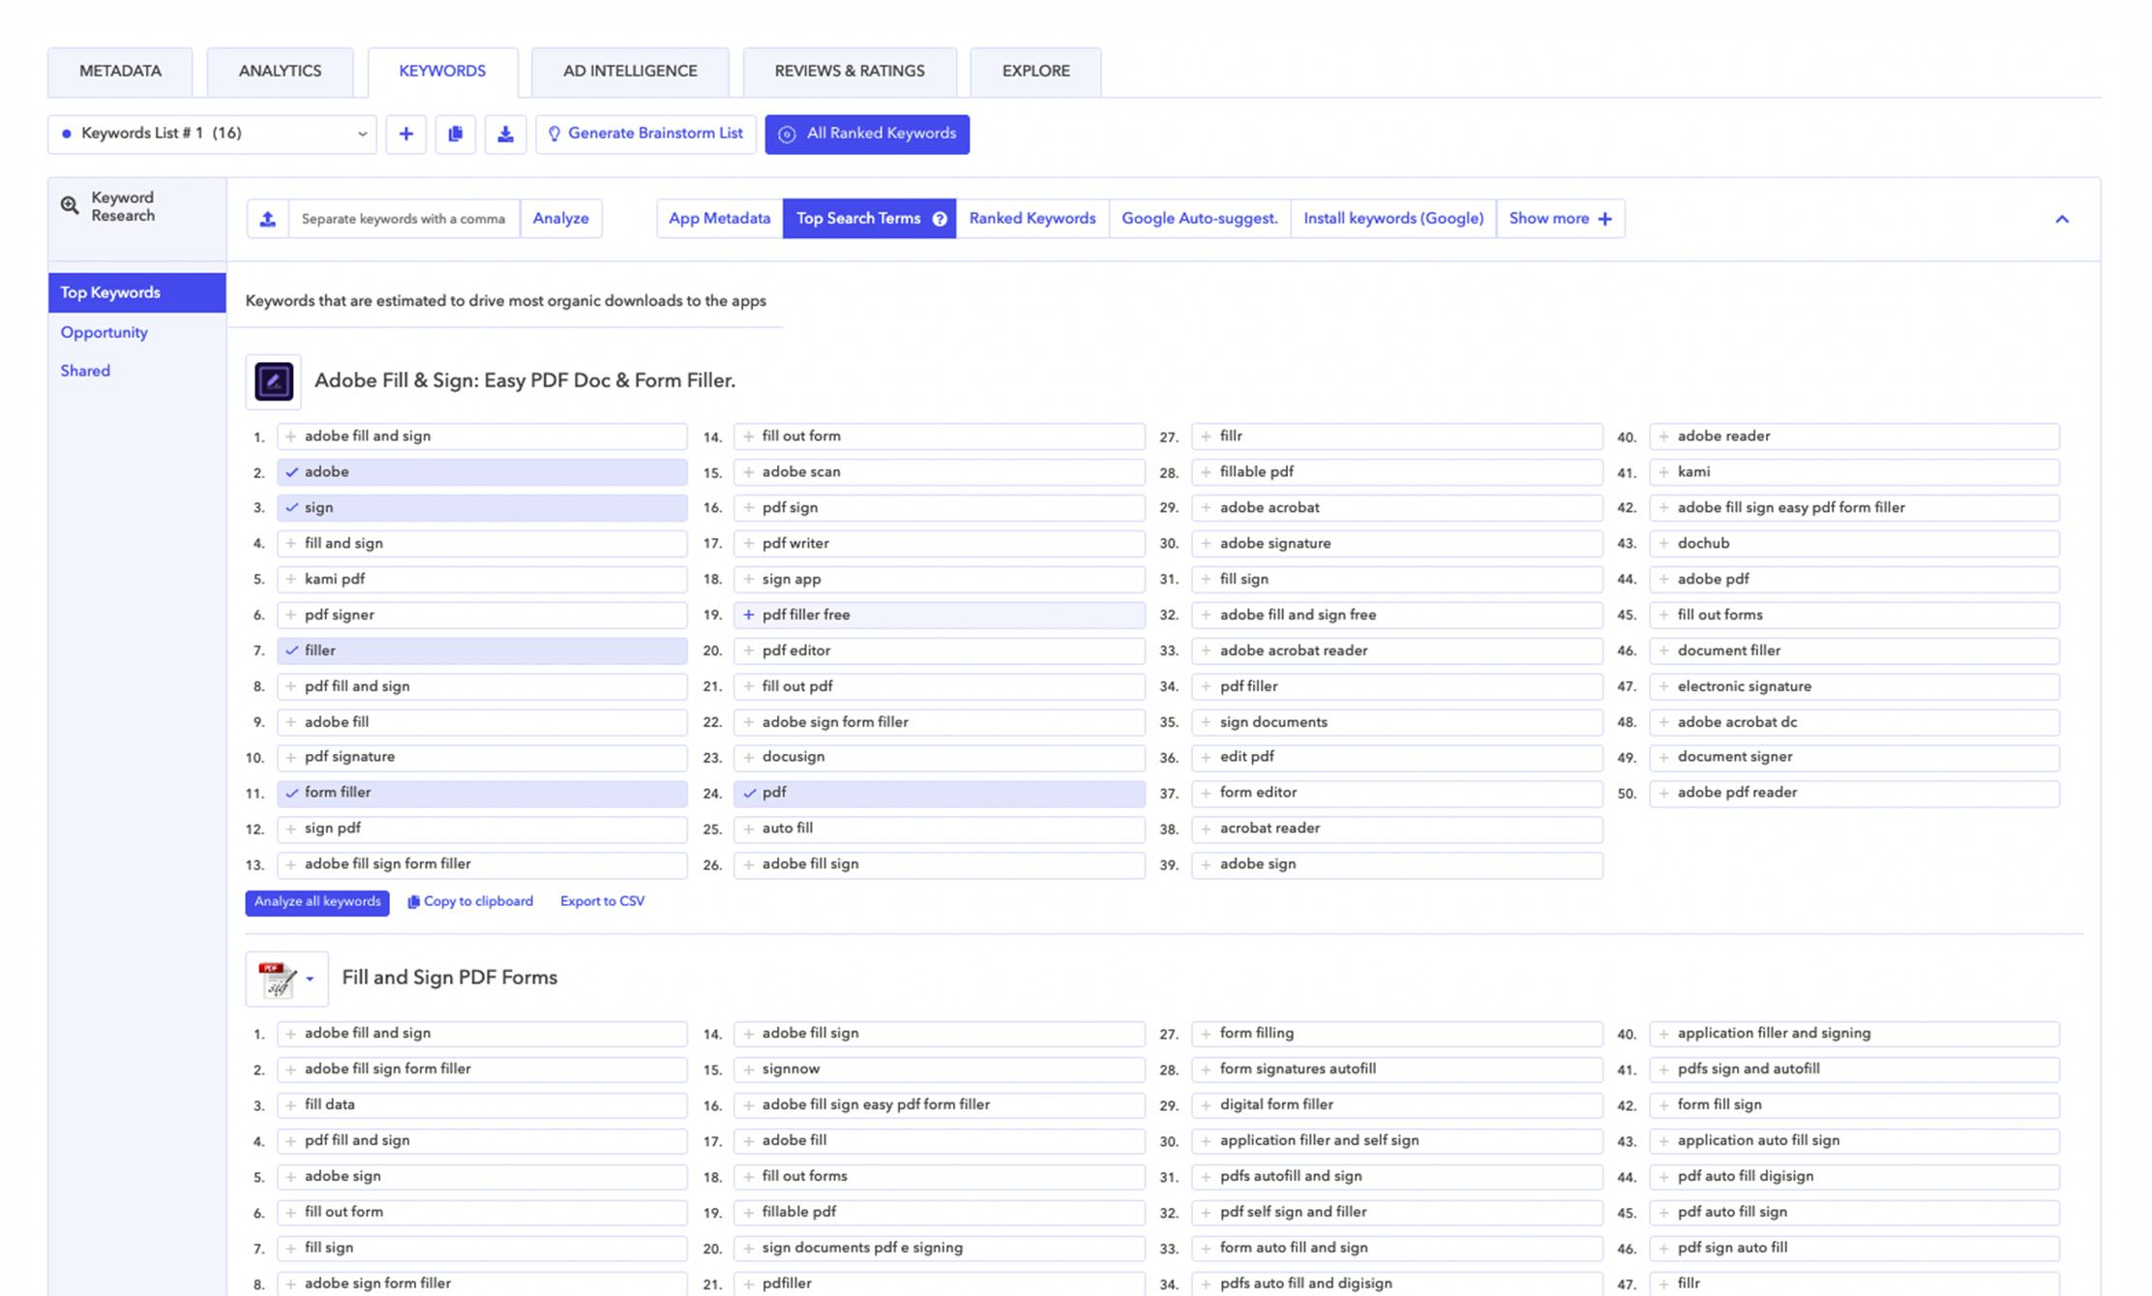The height and width of the screenshot is (1296, 2152).
Task: Click the copy icon next to Copy to clipboard
Action: click(x=416, y=901)
